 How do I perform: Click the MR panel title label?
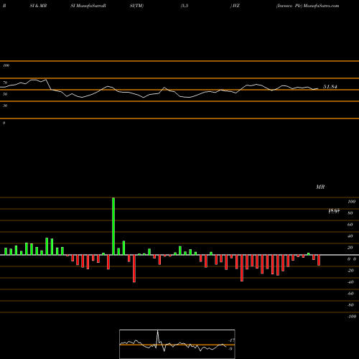pyautogui.click(x=320, y=187)
